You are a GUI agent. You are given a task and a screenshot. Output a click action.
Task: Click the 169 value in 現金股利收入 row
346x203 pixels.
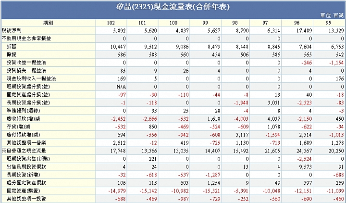122,78
